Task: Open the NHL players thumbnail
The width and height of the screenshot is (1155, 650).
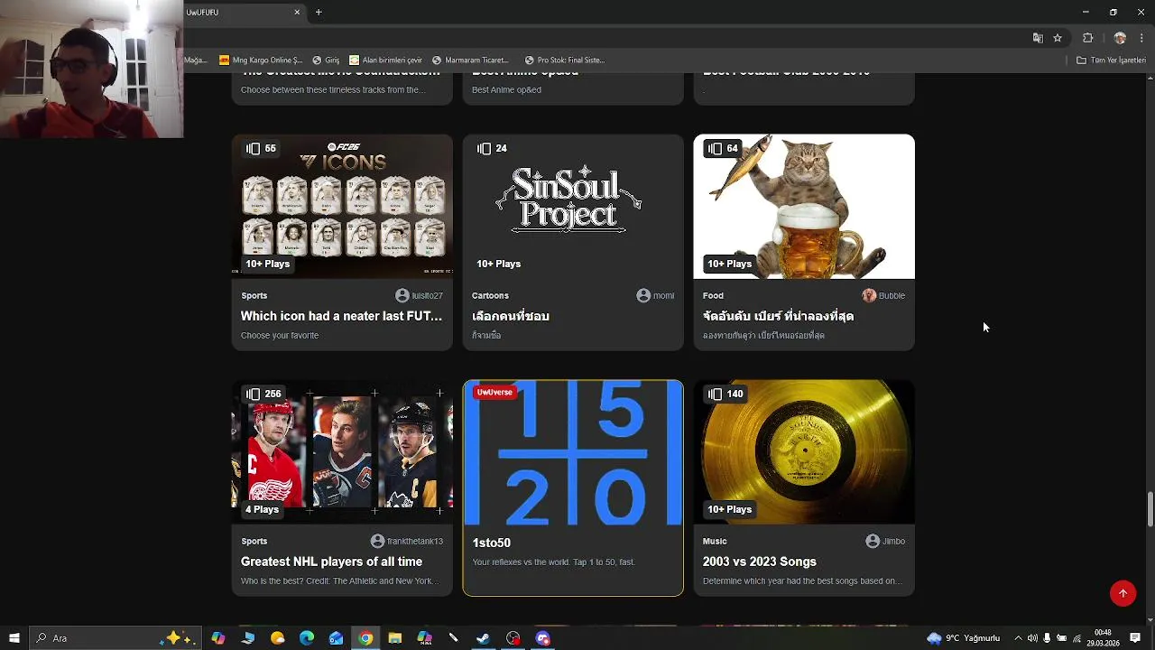Action: [x=342, y=451]
